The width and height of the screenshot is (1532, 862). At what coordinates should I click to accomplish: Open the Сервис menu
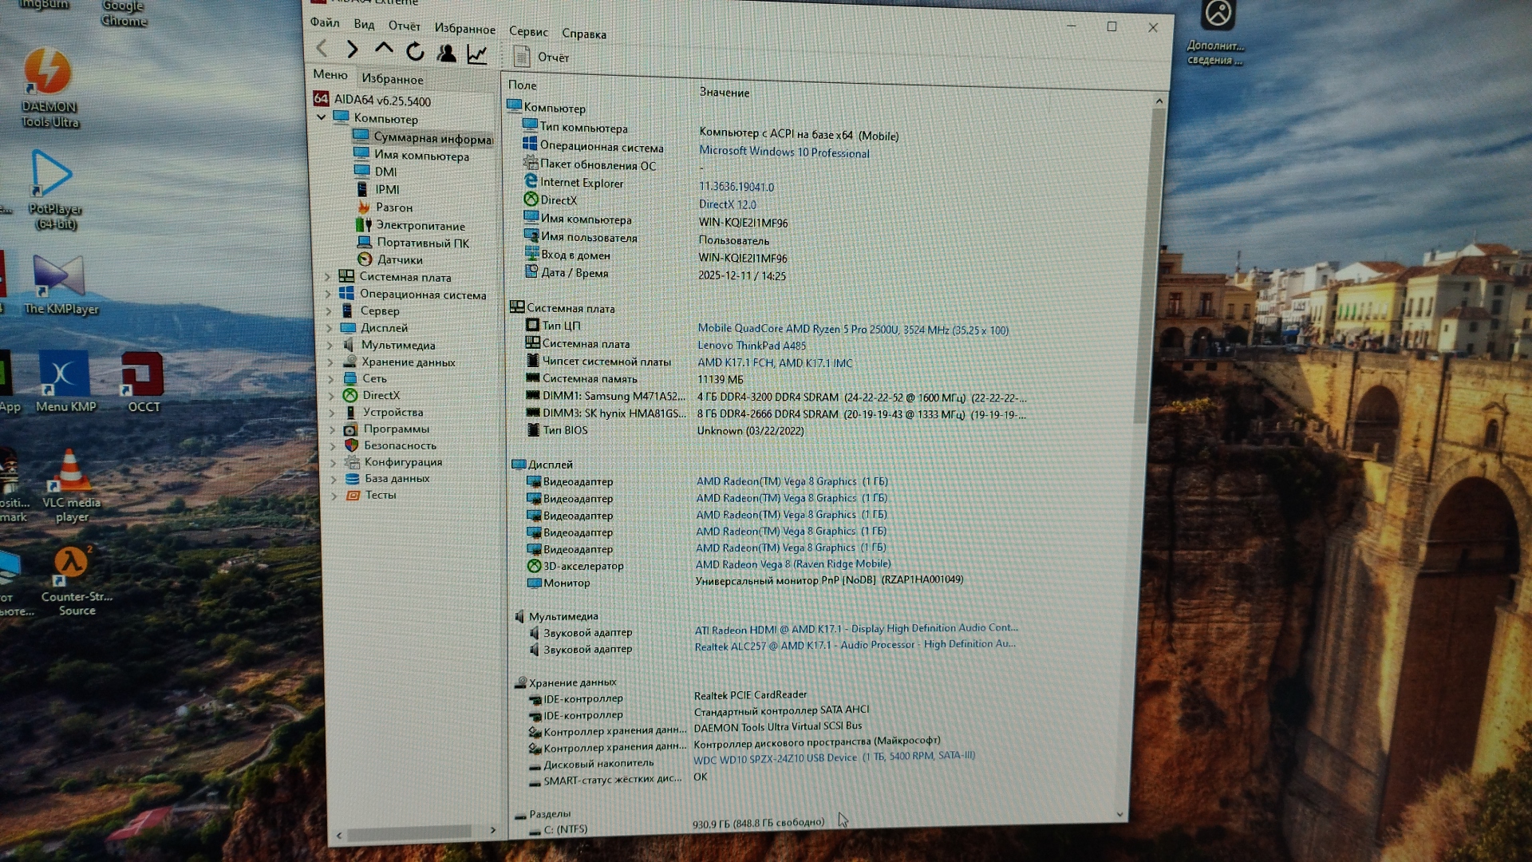pos(528,32)
